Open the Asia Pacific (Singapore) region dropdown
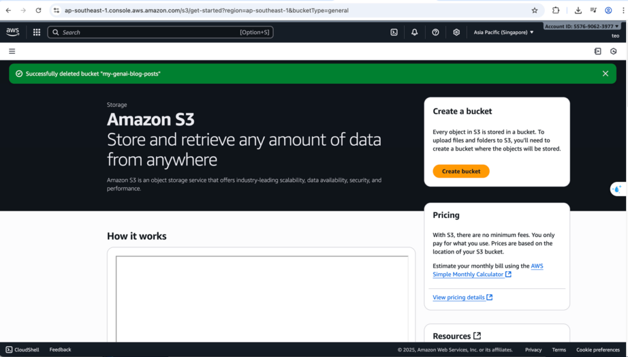This screenshot has height=357, width=628. pos(504,32)
